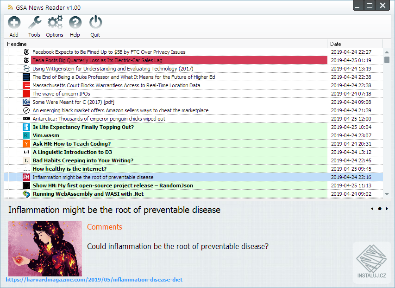Screen dimensions: 395x288
Task: Select 'Ask HN: How to Teach Coding?' headline
Action: 71,144
